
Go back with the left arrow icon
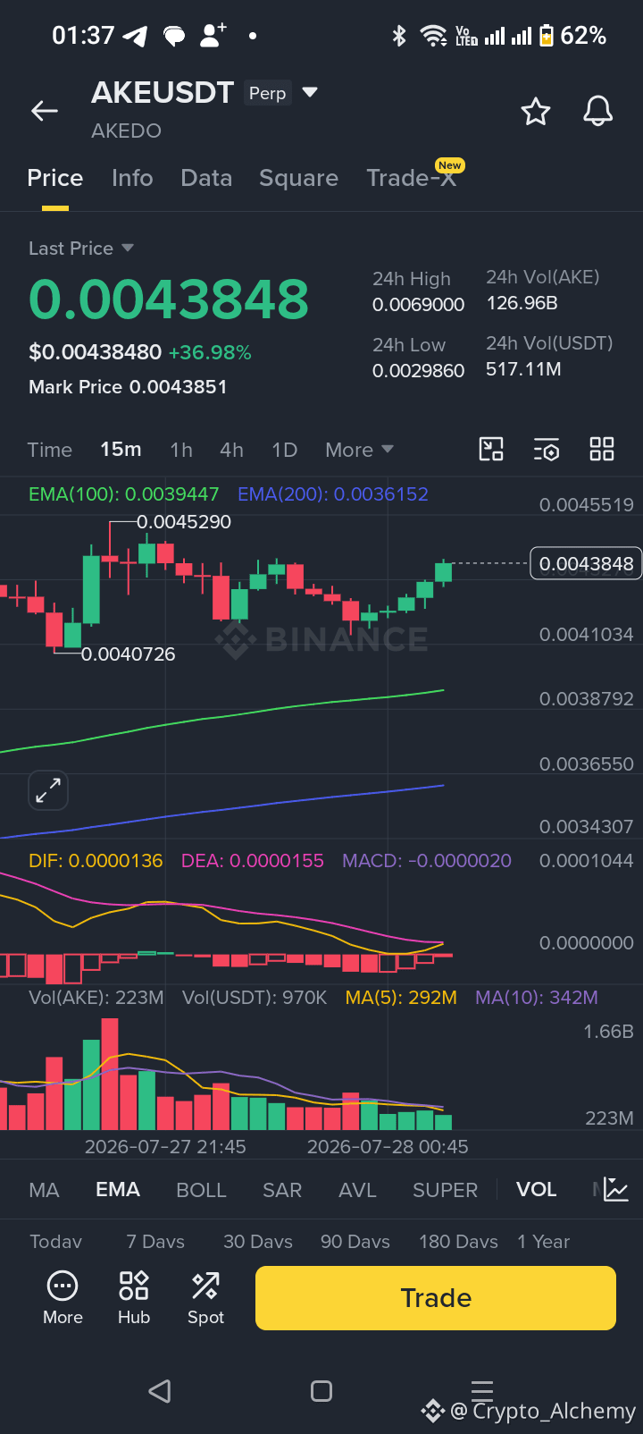point(44,111)
